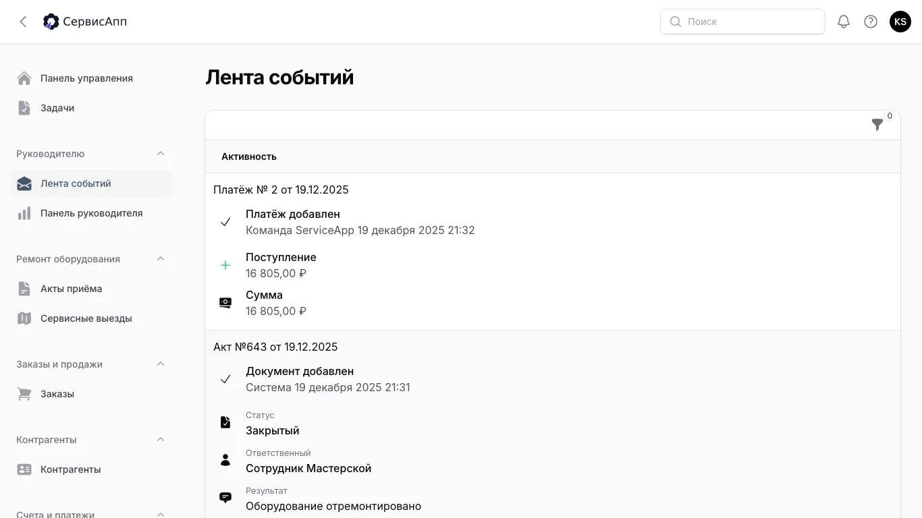Click green plus icon beside Поступление

(x=225, y=265)
